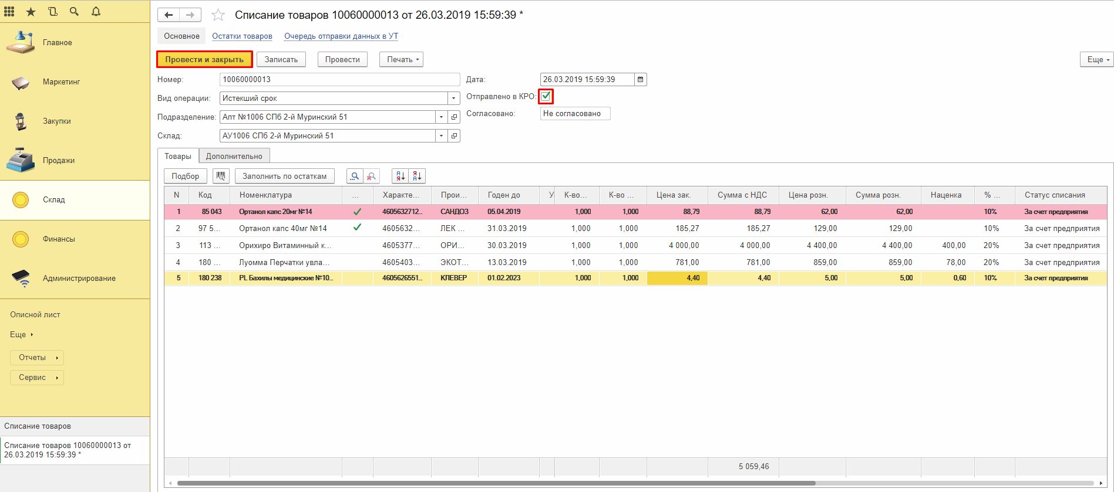Click the notifications bell icon
This screenshot has width=1114, height=492.
pyautogui.click(x=96, y=12)
